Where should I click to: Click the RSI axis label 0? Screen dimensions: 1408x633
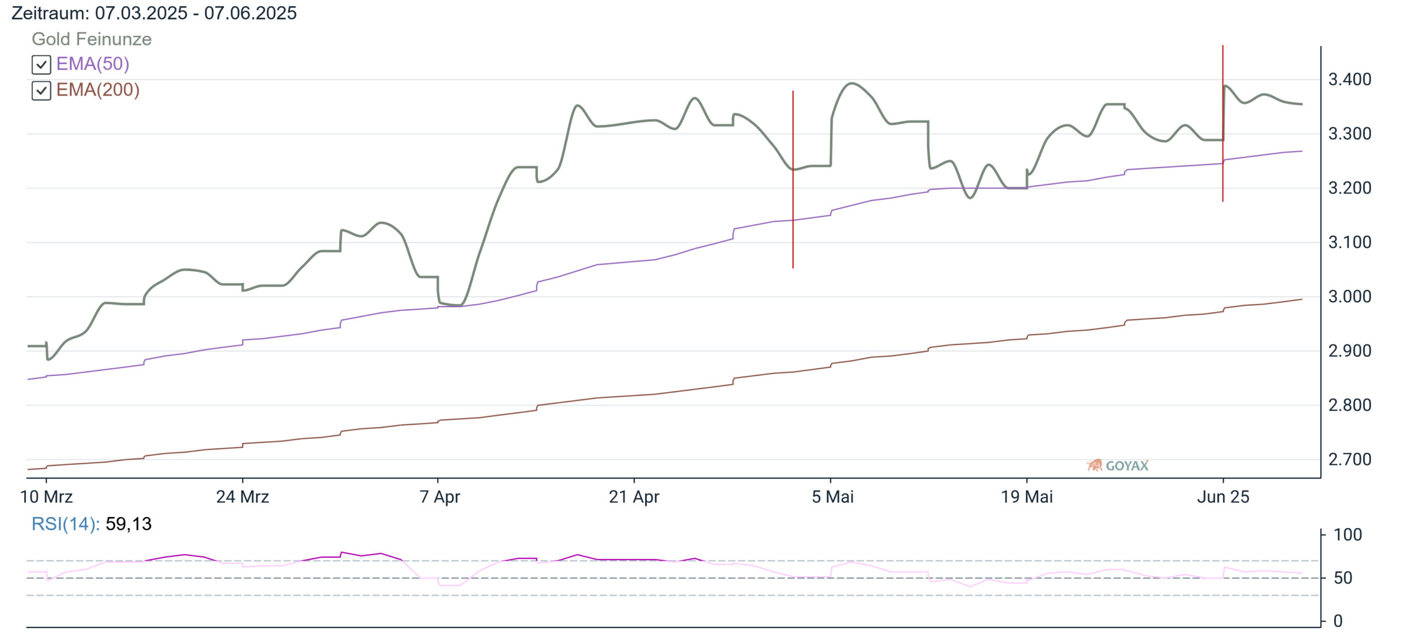(1338, 621)
